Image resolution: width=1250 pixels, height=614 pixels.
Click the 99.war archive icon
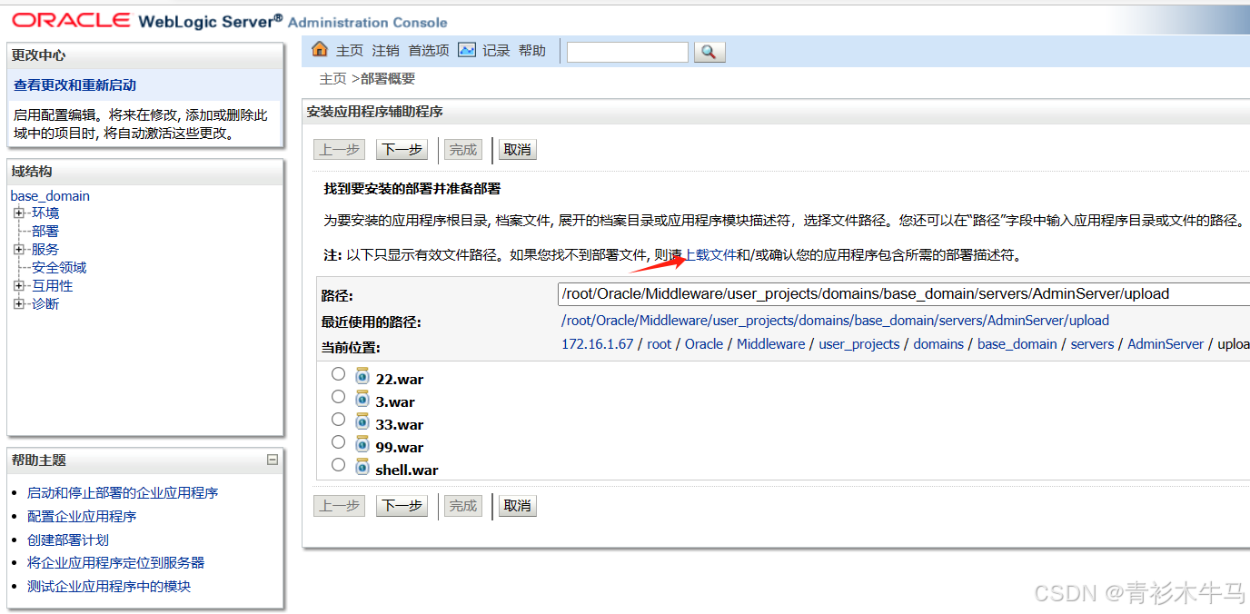click(x=362, y=443)
